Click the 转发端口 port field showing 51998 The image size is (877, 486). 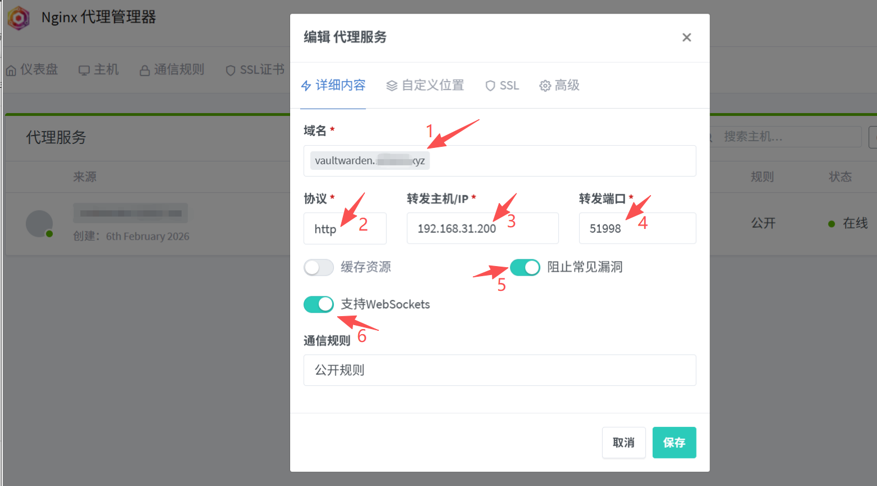click(638, 228)
